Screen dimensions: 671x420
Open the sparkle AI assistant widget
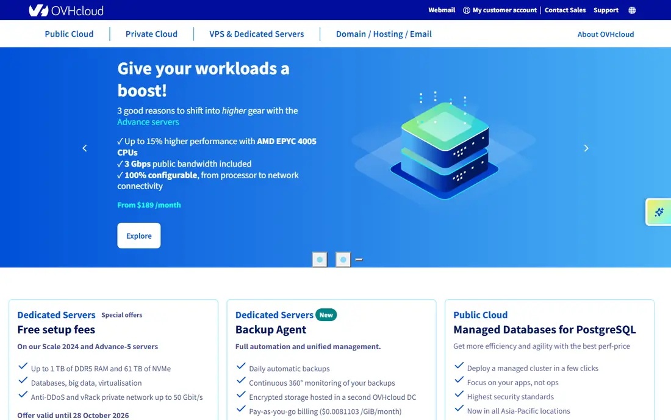659,212
